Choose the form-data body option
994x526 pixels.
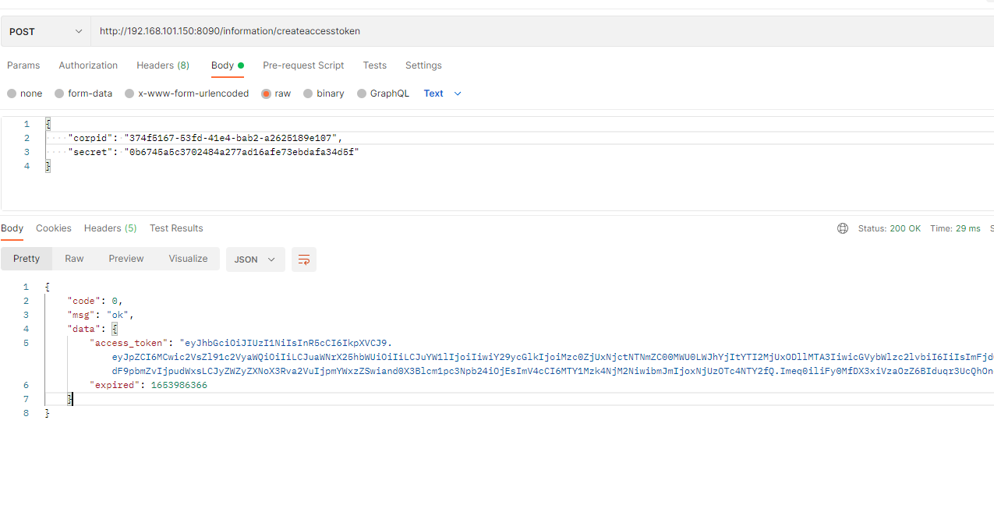(83, 94)
